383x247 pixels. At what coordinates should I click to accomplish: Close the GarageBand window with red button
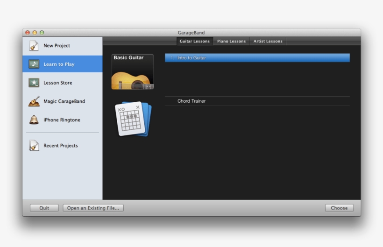pyautogui.click(x=28, y=33)
